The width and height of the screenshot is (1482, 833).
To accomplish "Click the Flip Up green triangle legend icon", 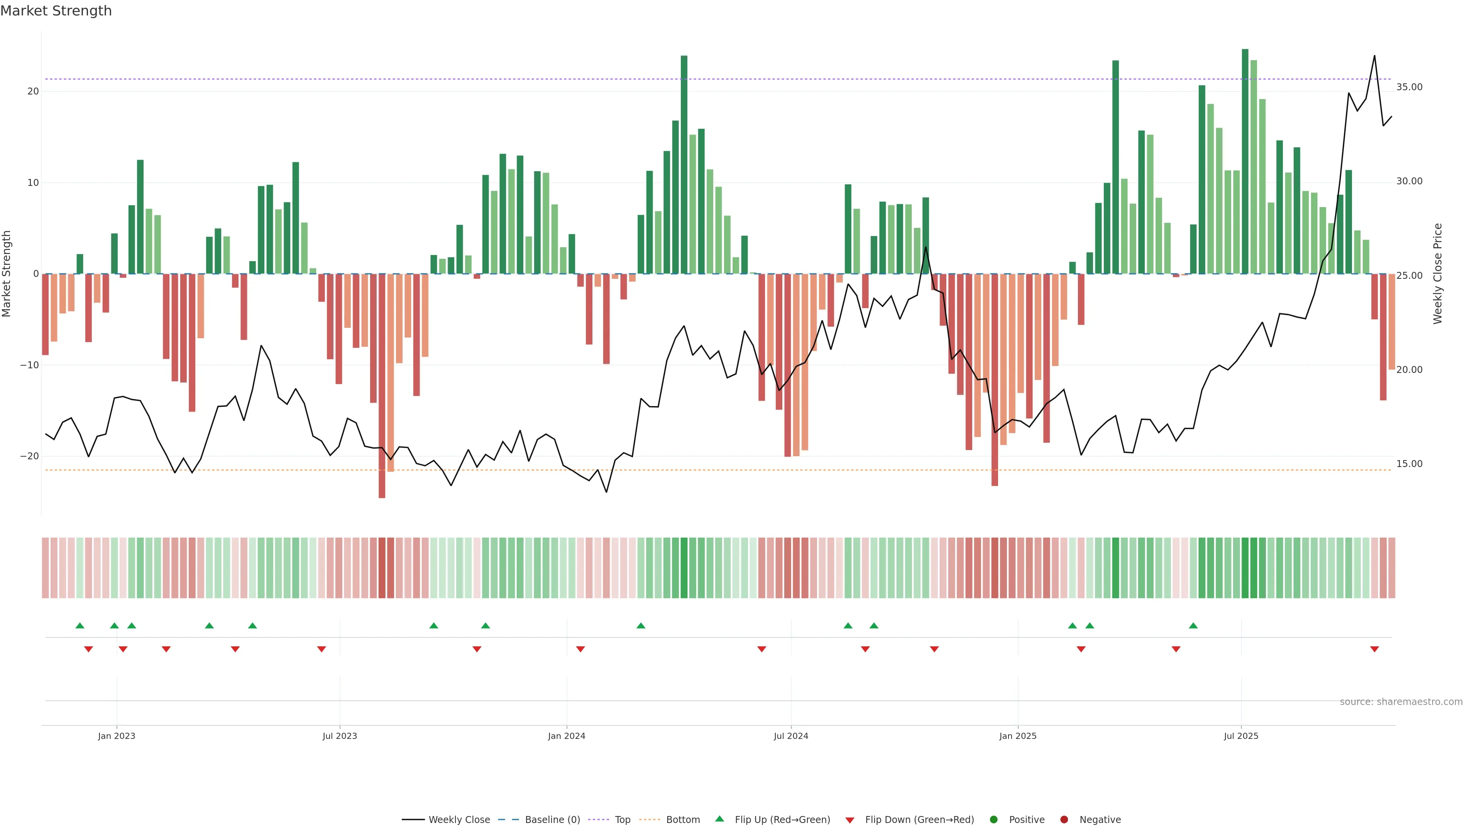I will pyautogui.click(x=719, y=819).
